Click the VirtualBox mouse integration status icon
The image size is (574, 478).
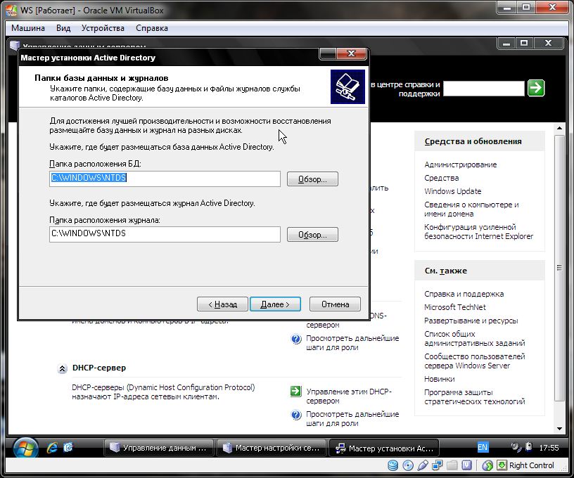point(487,465)
